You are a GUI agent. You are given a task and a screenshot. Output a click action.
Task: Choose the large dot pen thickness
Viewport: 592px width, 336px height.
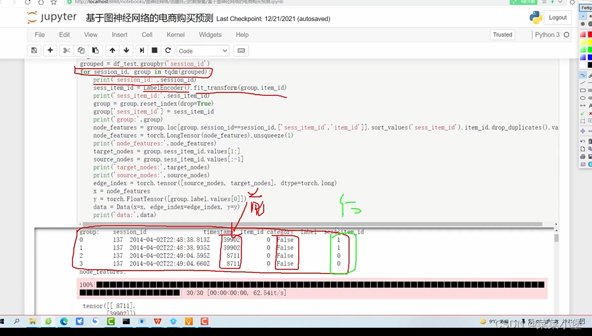tap(589, 24)
